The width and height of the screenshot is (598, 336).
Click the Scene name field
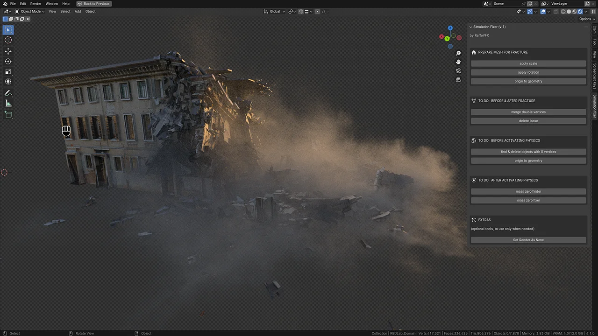(506, 4)
